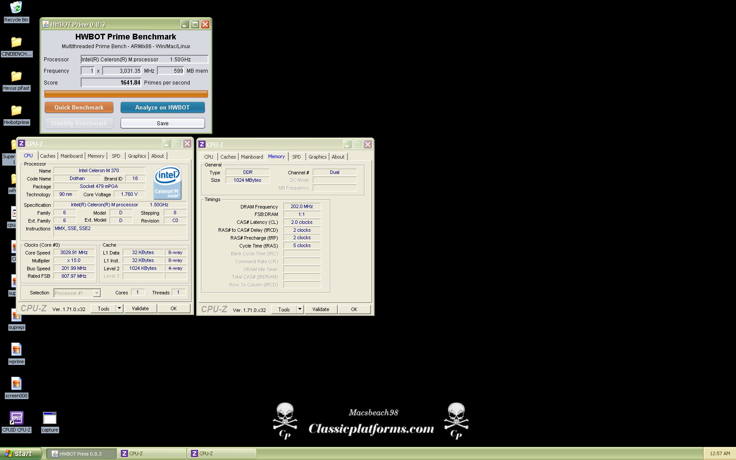Viewport: 736px width, 460px height.
Task: Click Tools button in left CPU-Z window
Action: 103,308
